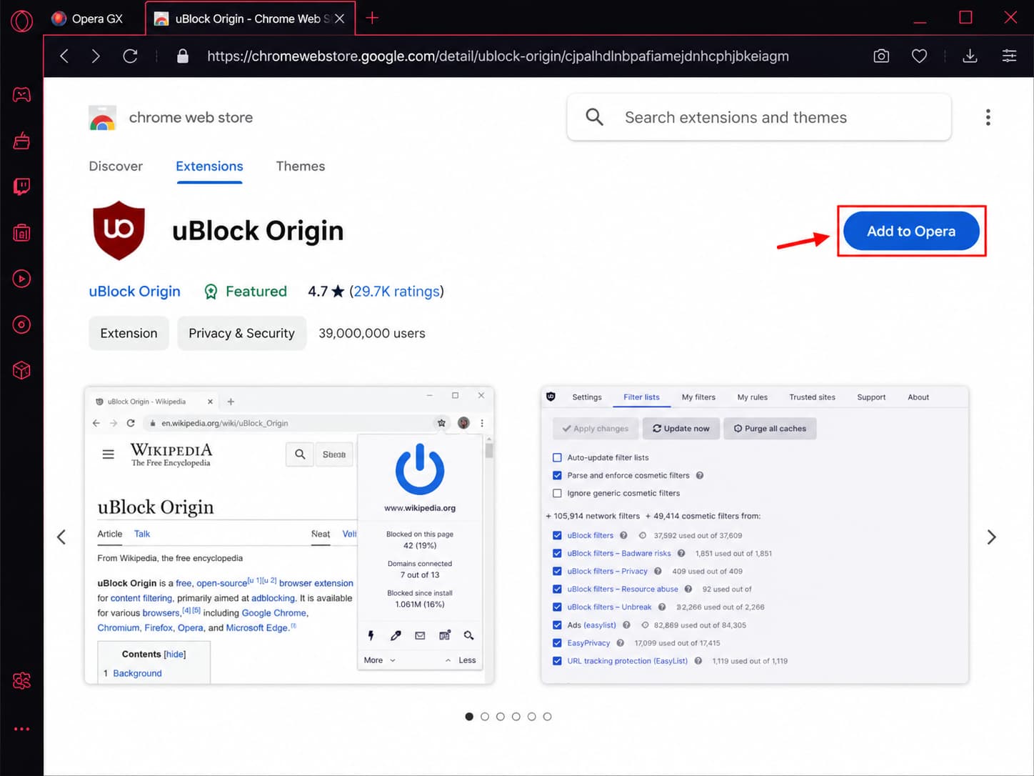
Task: Select the fifth carousel dot
Action: pos(532,717)
